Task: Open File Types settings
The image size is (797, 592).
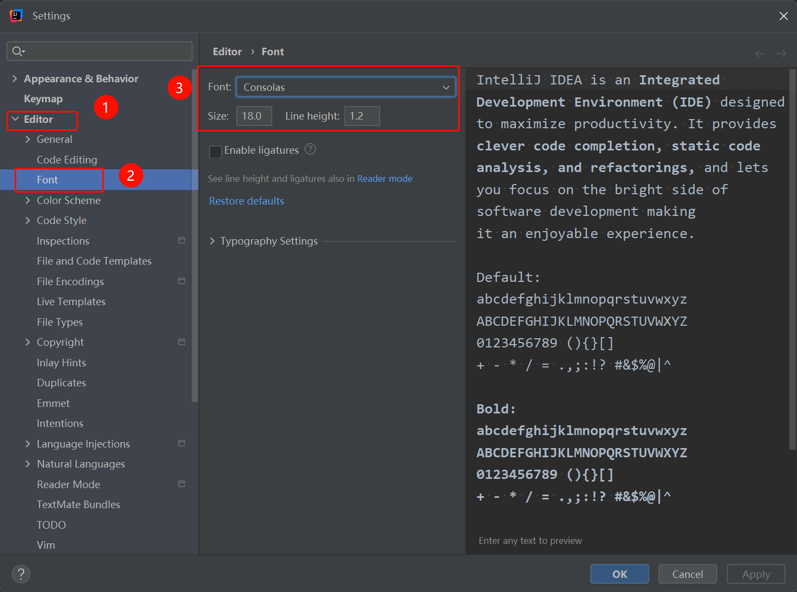Action: point(60,322)
